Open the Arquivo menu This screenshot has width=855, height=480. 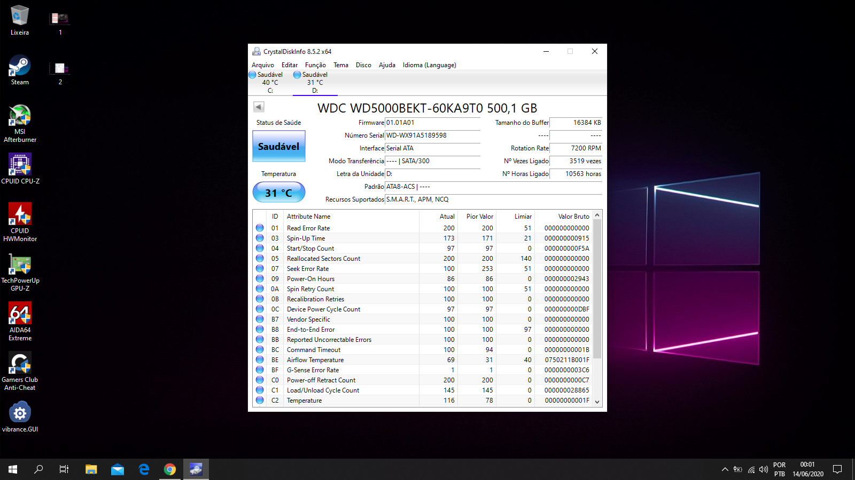point(262,65)
